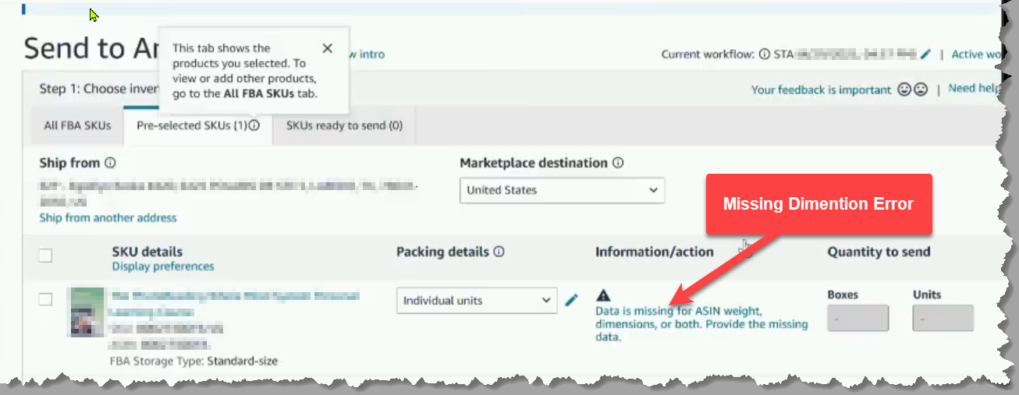1019x395 pixels.
Task: Click the info icon beside Marketplace destination
Action: coord(618,164)
